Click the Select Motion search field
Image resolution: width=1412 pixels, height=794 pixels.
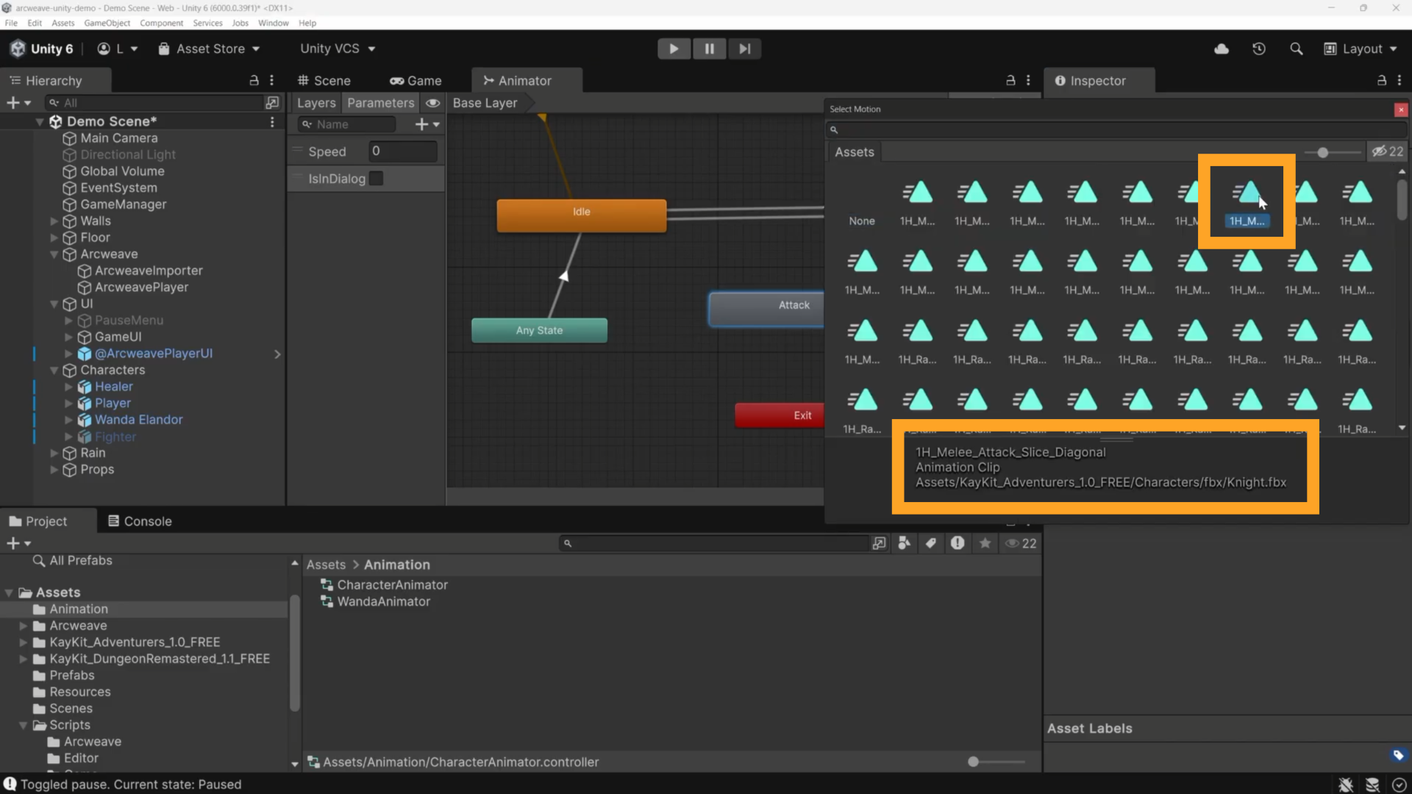pos(1116,129)
